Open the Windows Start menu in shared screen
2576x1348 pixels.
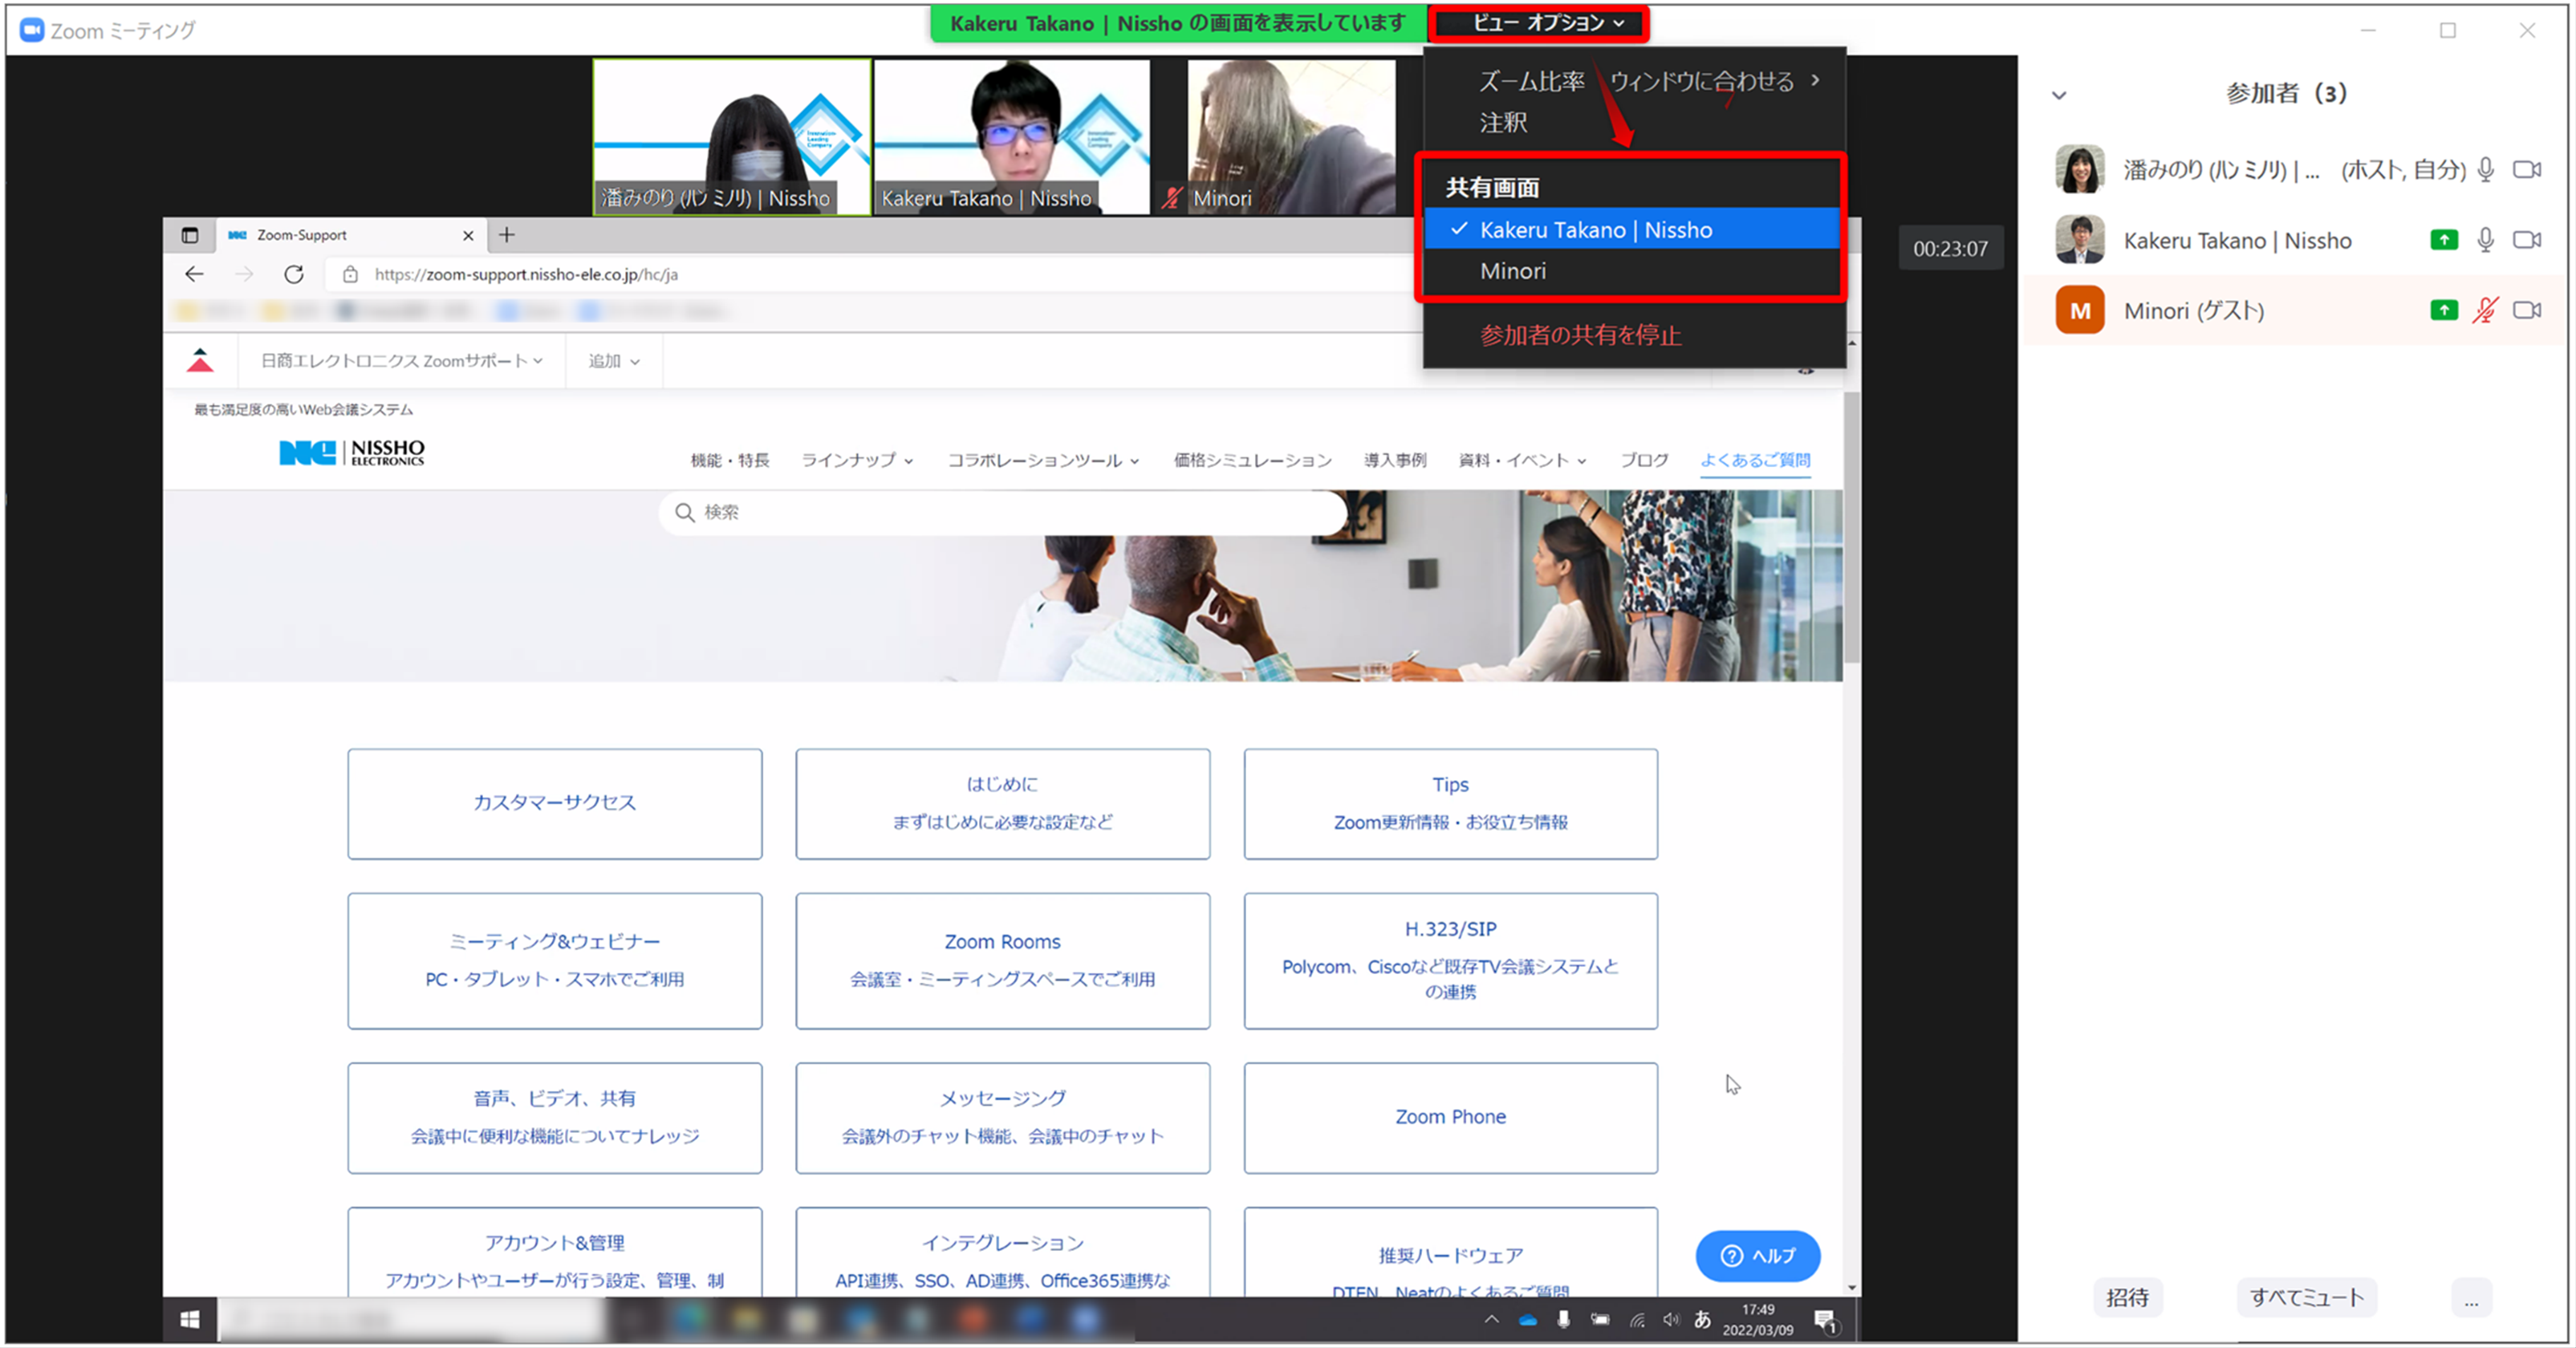coord(190,1320)
